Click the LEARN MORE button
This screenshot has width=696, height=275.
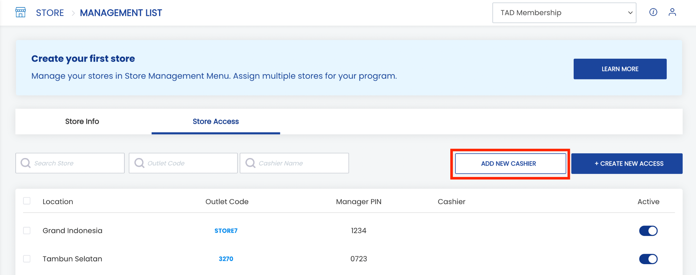[x=620, y=69]
